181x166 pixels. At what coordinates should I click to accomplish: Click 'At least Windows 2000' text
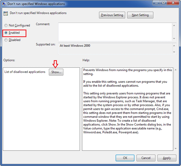coord(75,46)
